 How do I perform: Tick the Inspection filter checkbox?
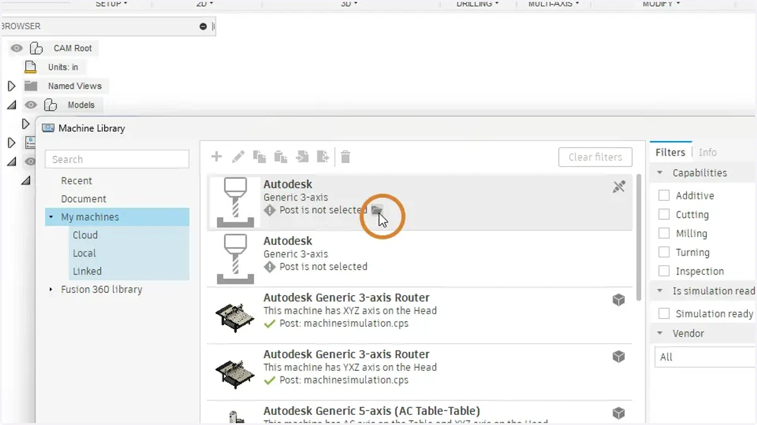pyautogui.click(x=664, y=271)
